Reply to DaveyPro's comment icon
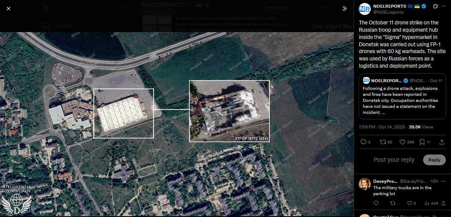451x217 pixels. pos(376,203)
